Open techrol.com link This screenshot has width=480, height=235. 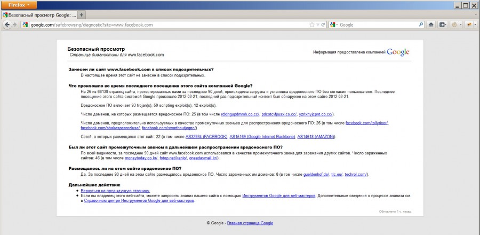[x=356, y=175]
